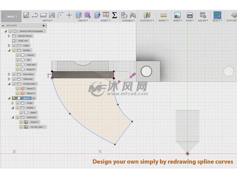This screenshot has width=237, height=178.
Task: Open the ASSEMBLE menu
Action: pyautogui.click(x=128, y=21)
